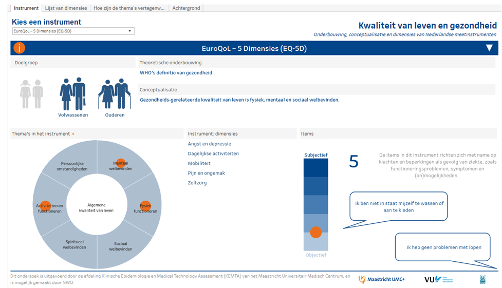Click the Ik heb geen problemen met lopen bubble
502x288 pixels.
coord(443,247)
